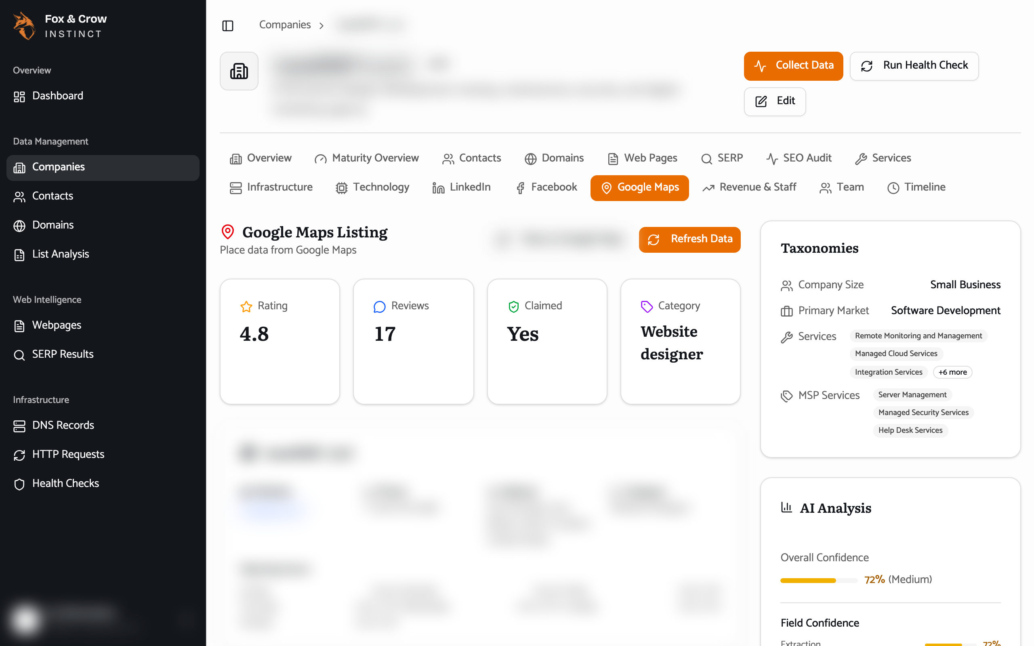1034x646 pixels.
Task: Click the Reviews speech bubble icon
Action: 379,306
